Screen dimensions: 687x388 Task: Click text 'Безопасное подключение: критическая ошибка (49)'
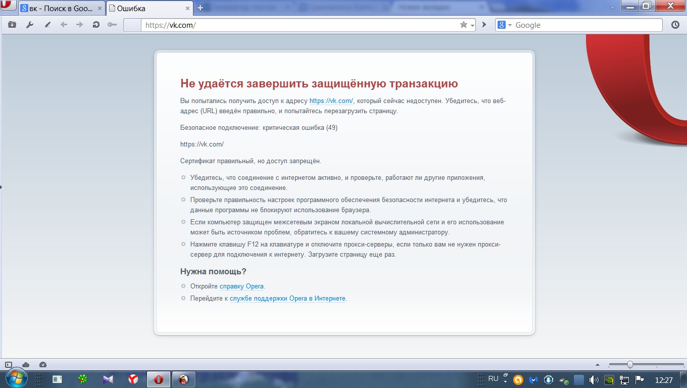tap(259, 128)
